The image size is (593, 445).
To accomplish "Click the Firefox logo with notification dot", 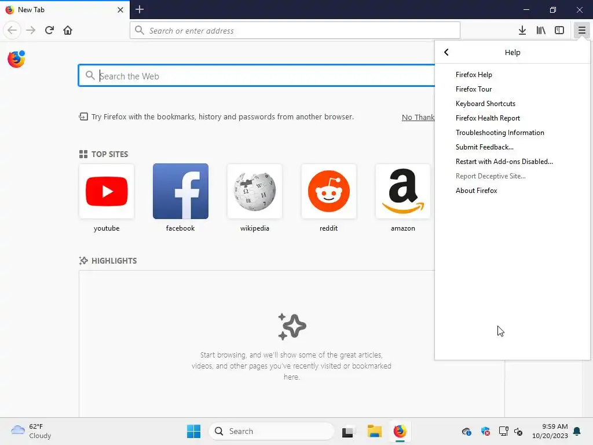I will (x=16, y=59).
